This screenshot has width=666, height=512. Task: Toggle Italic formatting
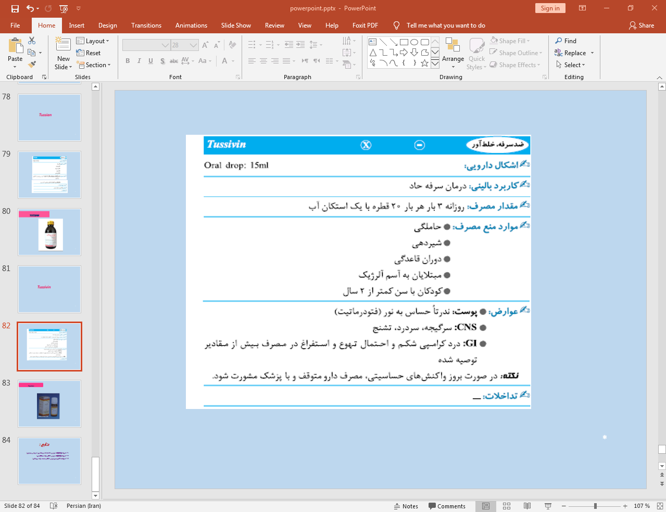coord(139,61)
